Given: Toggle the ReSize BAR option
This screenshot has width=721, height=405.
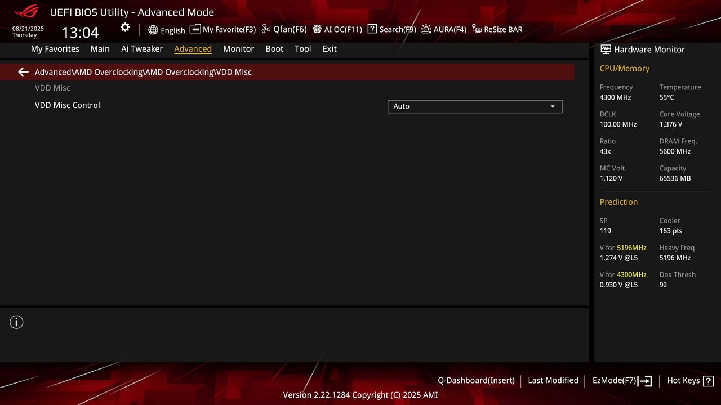Looking at the screenshot, I should click(x=497, y=29).
